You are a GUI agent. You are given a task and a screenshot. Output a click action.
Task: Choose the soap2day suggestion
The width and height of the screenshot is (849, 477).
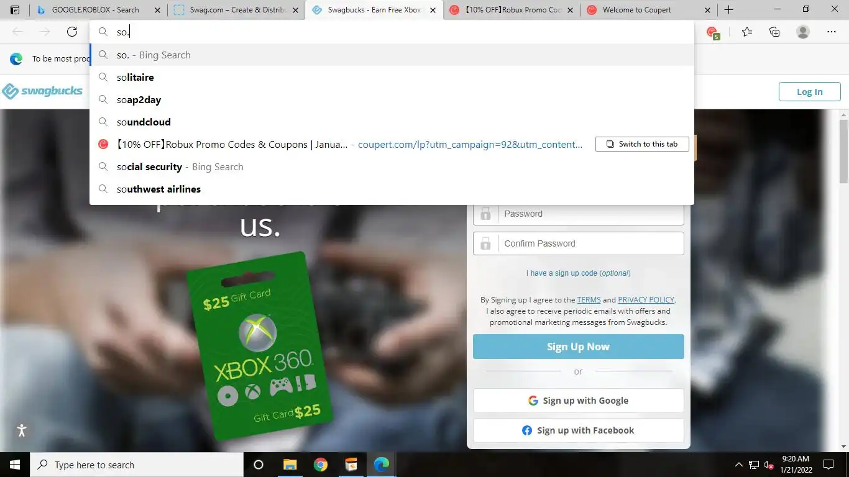click(392, 99)
